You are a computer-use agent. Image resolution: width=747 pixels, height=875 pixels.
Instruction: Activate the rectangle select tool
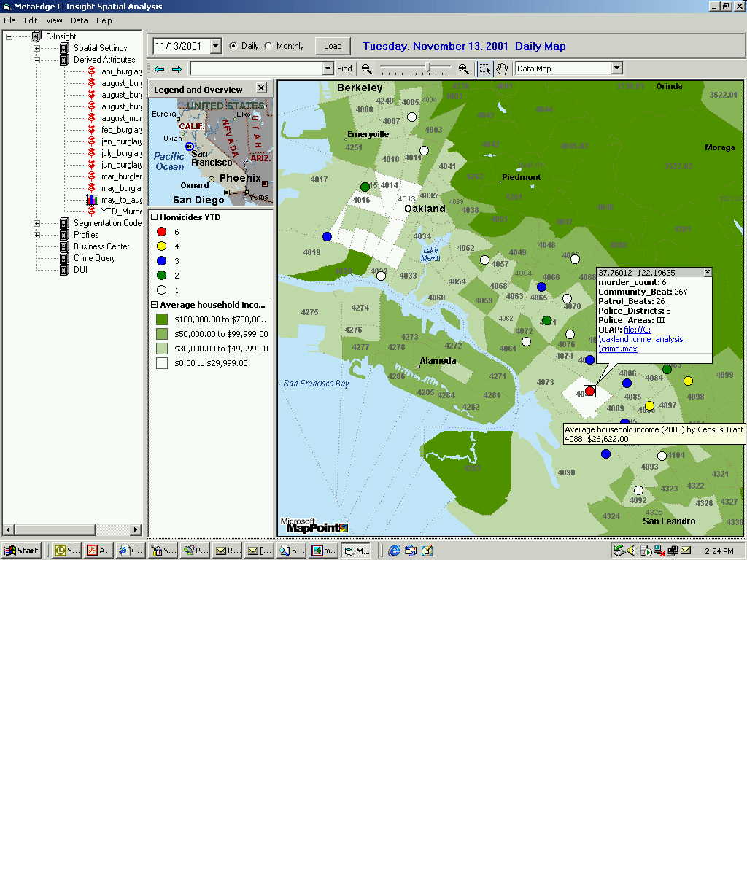click(x=485, y=69)
